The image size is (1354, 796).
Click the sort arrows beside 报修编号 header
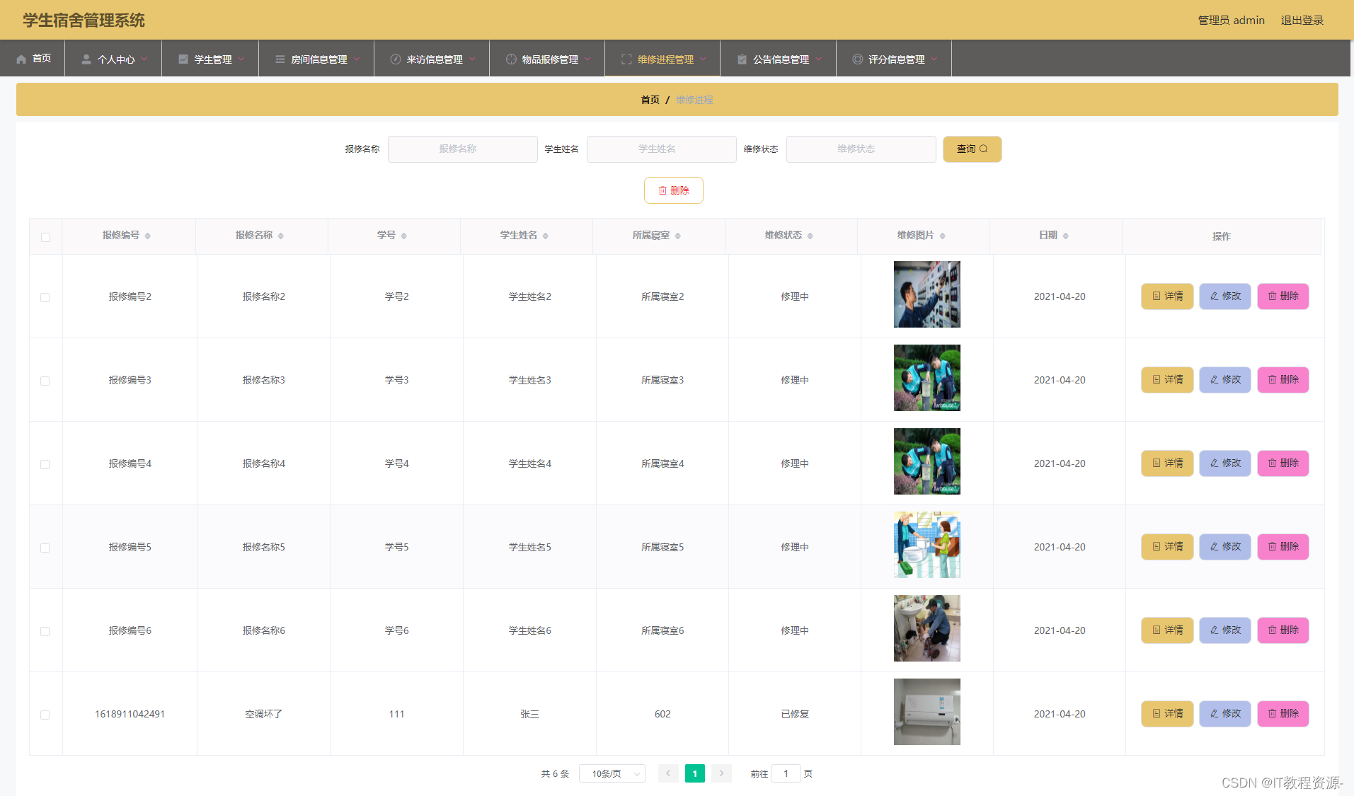(x=147, y=236)
